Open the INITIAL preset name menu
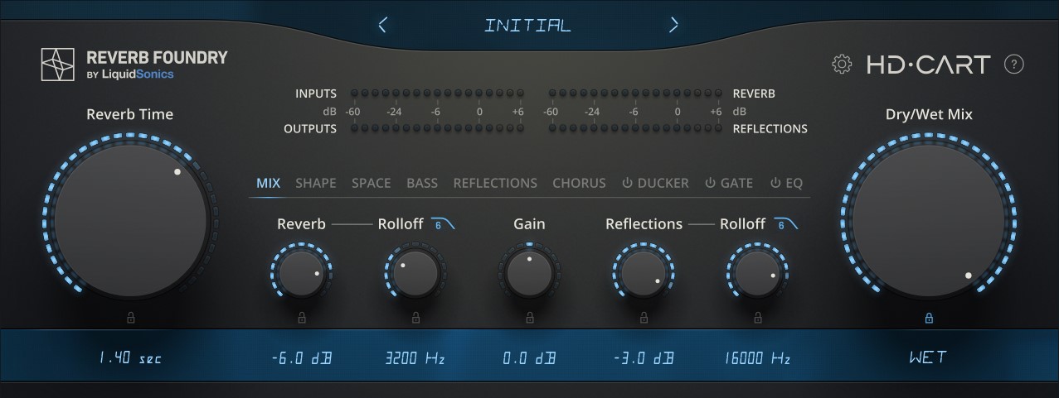The height and width of the screenshot is (398, 1059). [x=527, y=25]
